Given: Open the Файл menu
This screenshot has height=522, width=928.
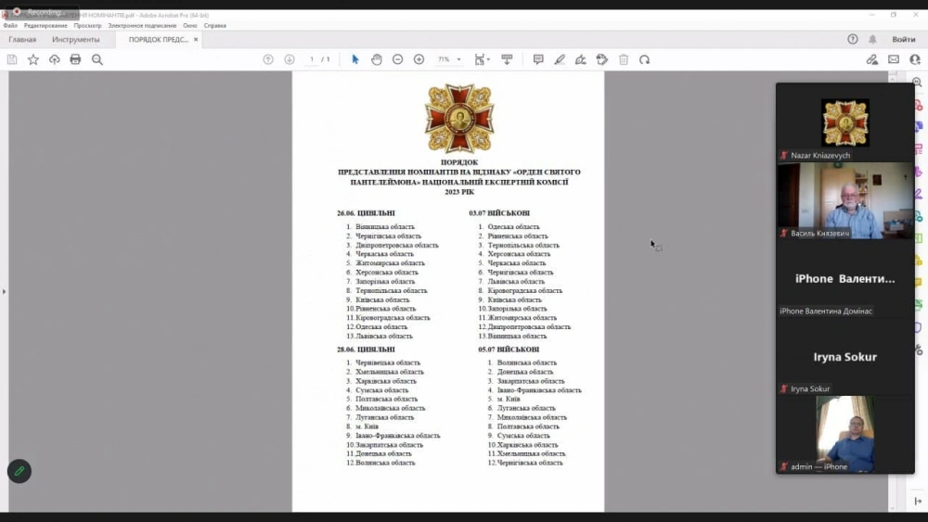Looking at the screenshot, I should [x=10, y=25].
